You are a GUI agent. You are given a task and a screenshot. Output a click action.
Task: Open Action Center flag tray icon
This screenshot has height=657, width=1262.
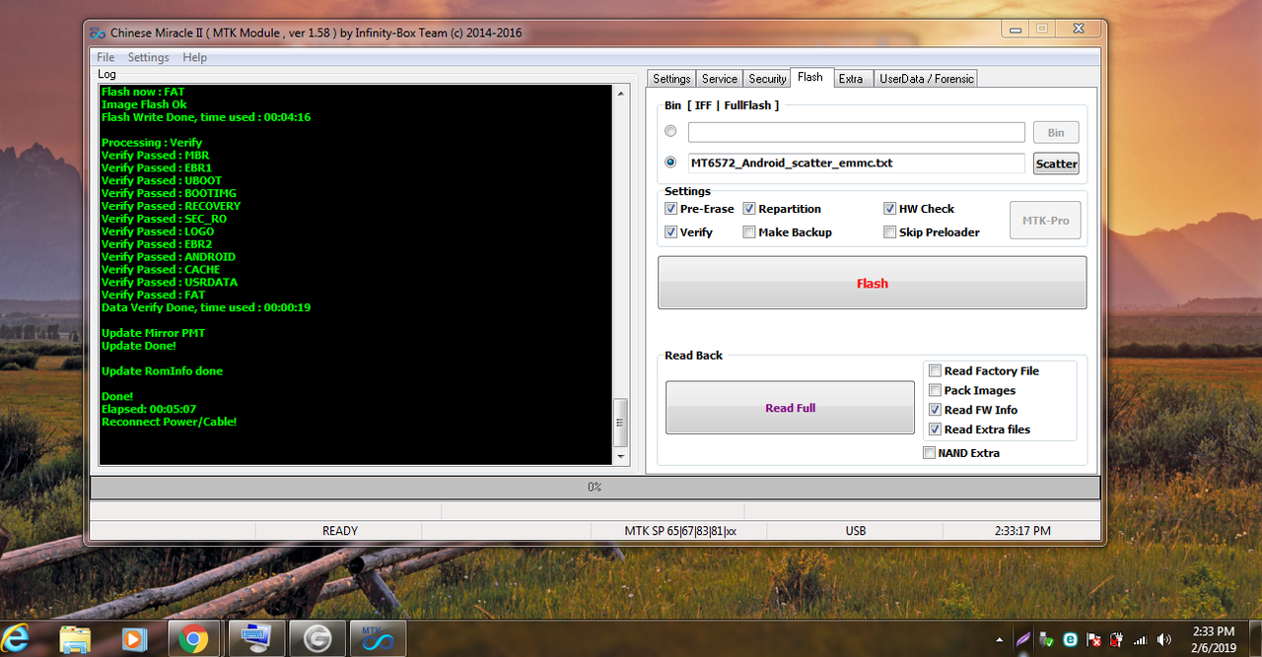coord(1094,639)
